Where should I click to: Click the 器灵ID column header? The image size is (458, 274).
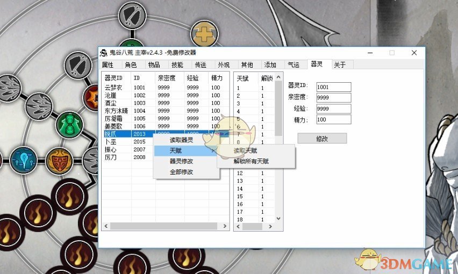(117, 78)
